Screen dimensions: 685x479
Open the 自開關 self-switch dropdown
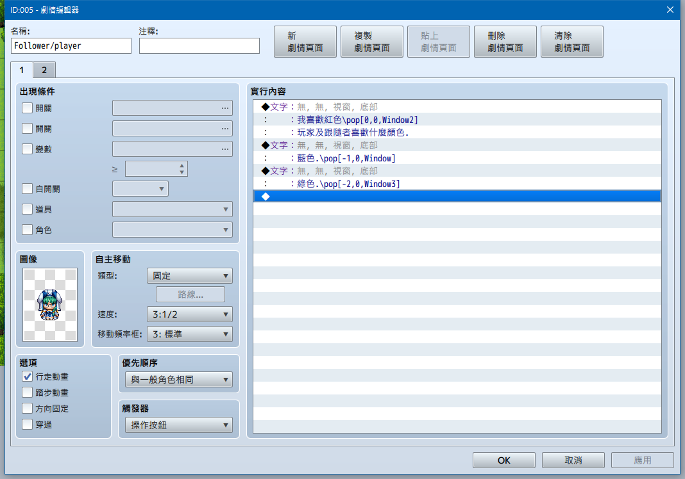click(140, 189)
